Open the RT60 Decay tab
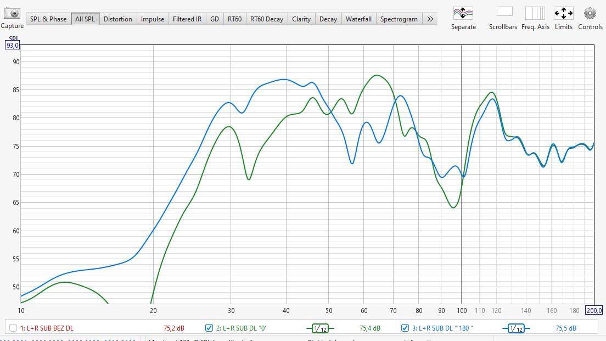606x341 pixels. 267,19
